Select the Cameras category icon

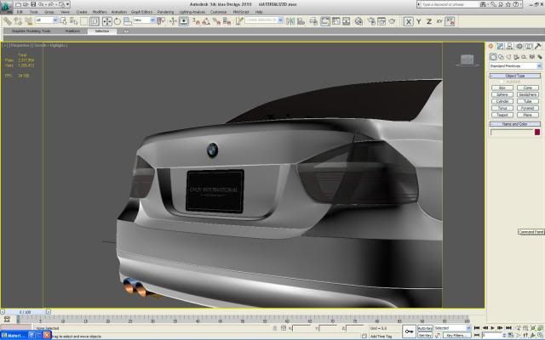pyautogui.click(x=516, y=57)
